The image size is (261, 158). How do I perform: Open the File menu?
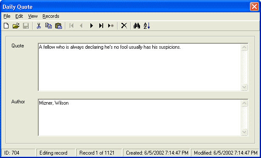tap(7, 16)
